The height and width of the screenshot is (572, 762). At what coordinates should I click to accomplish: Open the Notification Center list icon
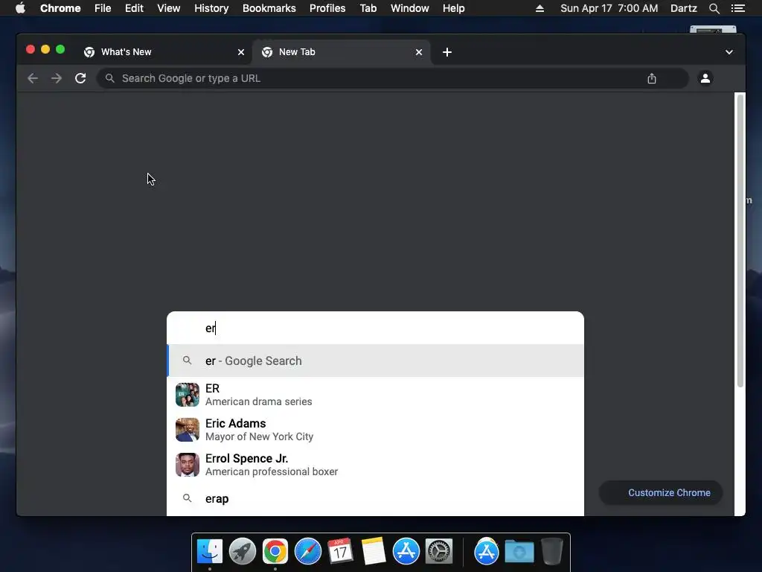click(737, 8)
